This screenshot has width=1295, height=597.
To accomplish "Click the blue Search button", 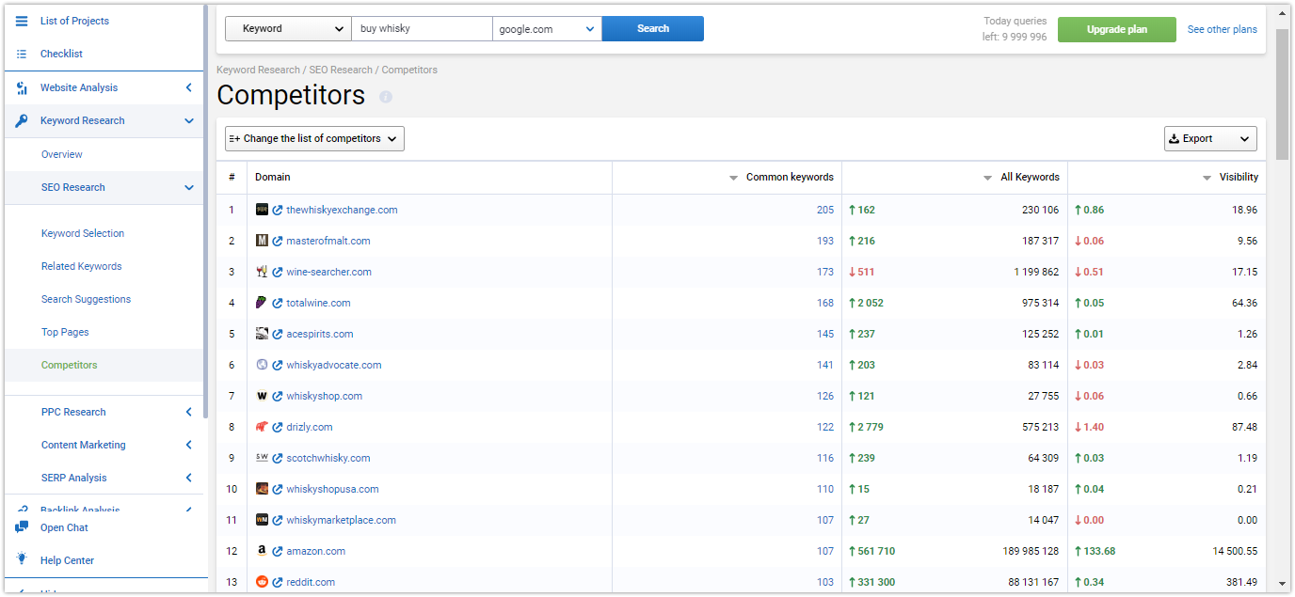I will coord(653,28).
